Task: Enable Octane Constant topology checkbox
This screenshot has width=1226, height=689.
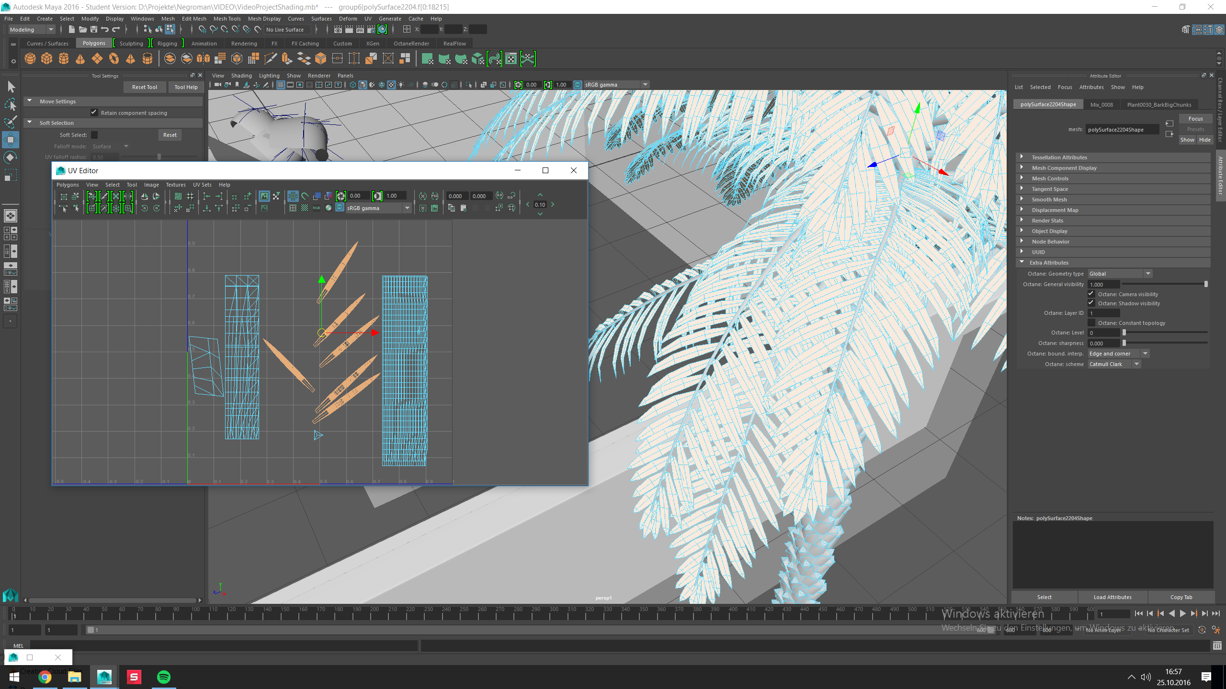Action: point(1091,322)
